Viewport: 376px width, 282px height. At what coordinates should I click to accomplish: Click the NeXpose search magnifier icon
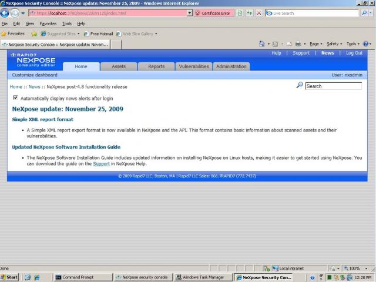coord(299,85)
